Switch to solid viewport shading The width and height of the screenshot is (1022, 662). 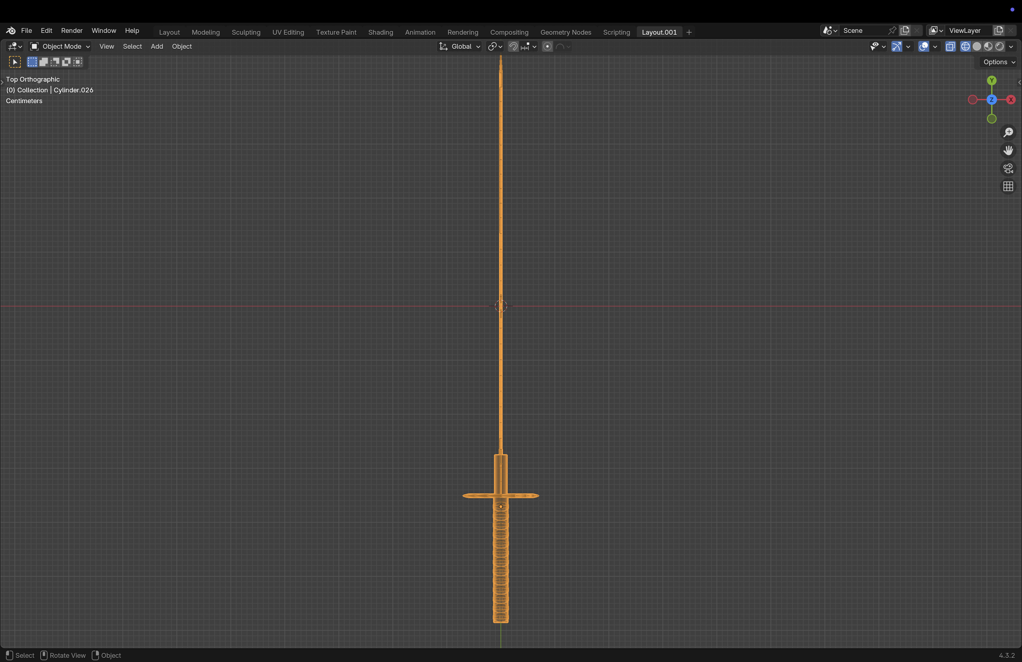click(x=977, y=46)
